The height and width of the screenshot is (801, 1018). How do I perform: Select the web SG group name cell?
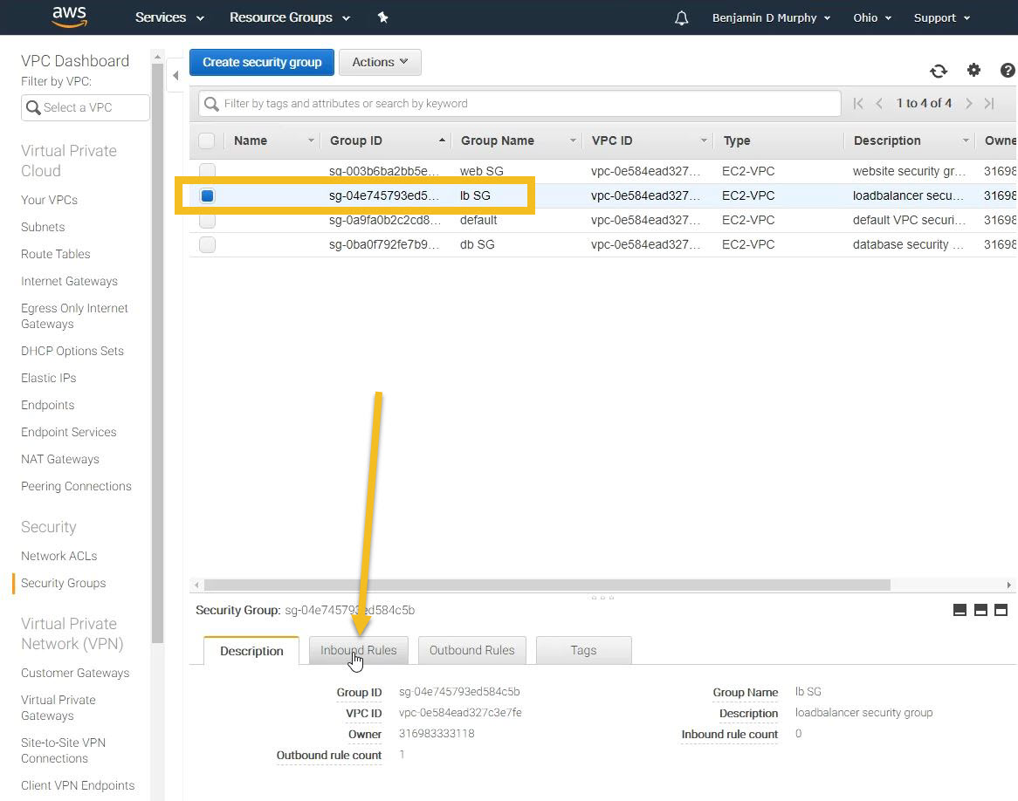[482, 171]
